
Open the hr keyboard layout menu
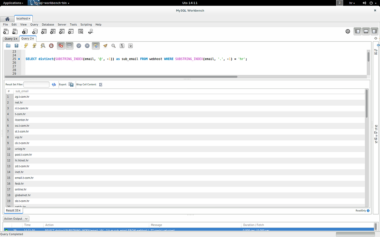click(352, 3)
